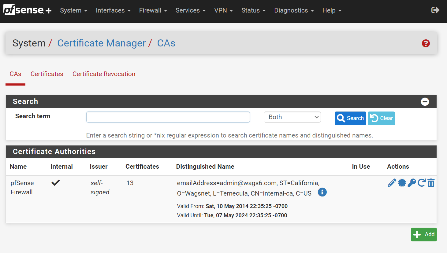Open the Firewall menu
The width and height of the screenshot is (447, 253).
pyautogui.click(x=153, y=10)
